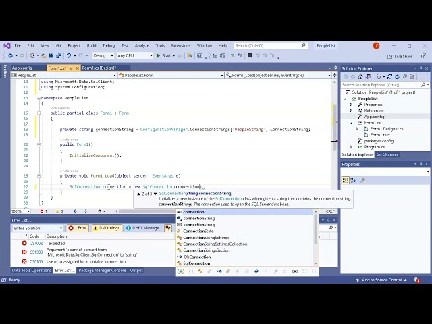Pin the Solution Explorer panel
Viewport: 432px width, 324px height.
coord(421,68)
